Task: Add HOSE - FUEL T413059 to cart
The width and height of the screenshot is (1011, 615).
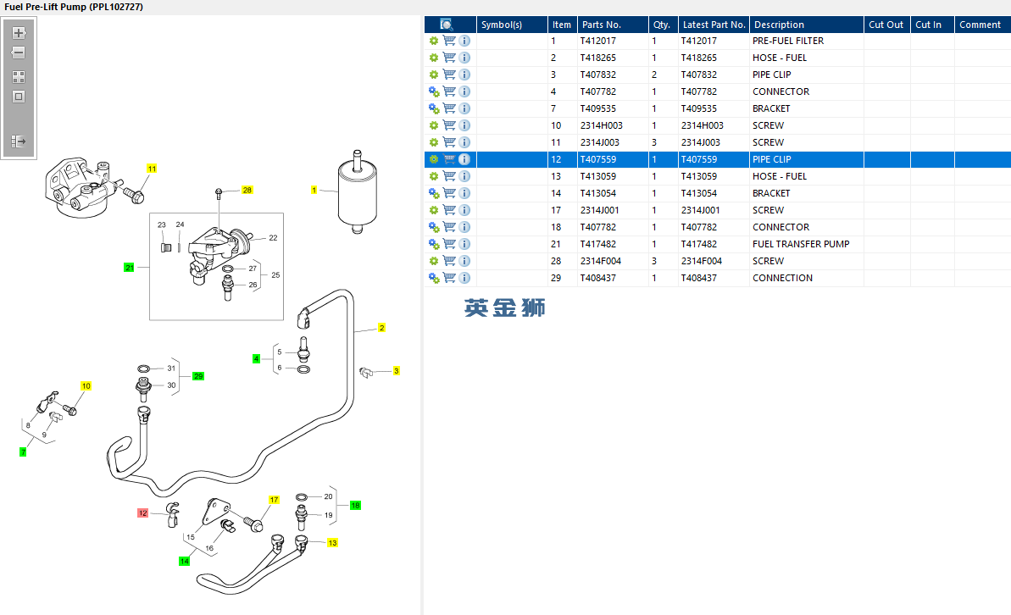Action: (449, 176)
